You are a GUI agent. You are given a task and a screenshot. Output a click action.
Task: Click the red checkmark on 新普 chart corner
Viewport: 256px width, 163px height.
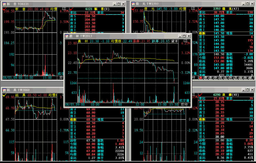pos(4,9)
